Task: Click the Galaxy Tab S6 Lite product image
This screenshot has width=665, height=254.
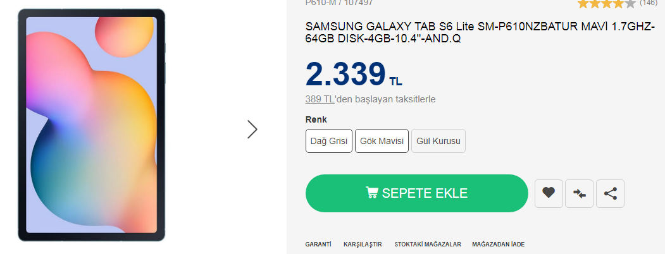Action: coord(92,125)
